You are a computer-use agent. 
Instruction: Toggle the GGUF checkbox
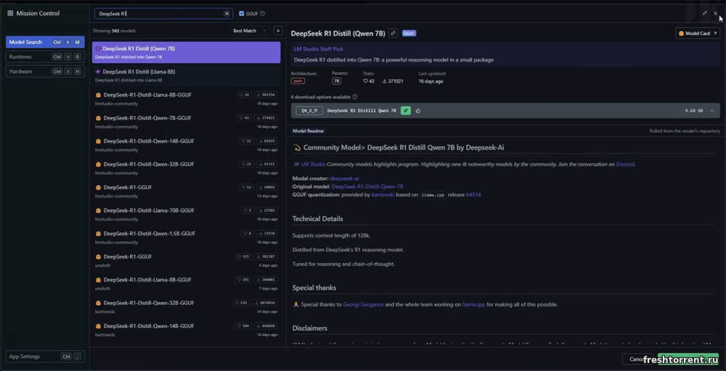click(x=242, y=13)
